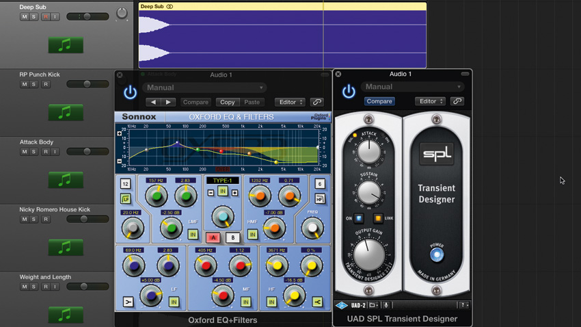Viewport: 581px width, 327px height.
Task: Toggle the Transient Designer ON switch
Action: click(x=359, y=218)
